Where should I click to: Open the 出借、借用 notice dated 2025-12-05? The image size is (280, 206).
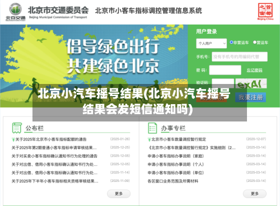pyautogui.click(x=54, y=165)
